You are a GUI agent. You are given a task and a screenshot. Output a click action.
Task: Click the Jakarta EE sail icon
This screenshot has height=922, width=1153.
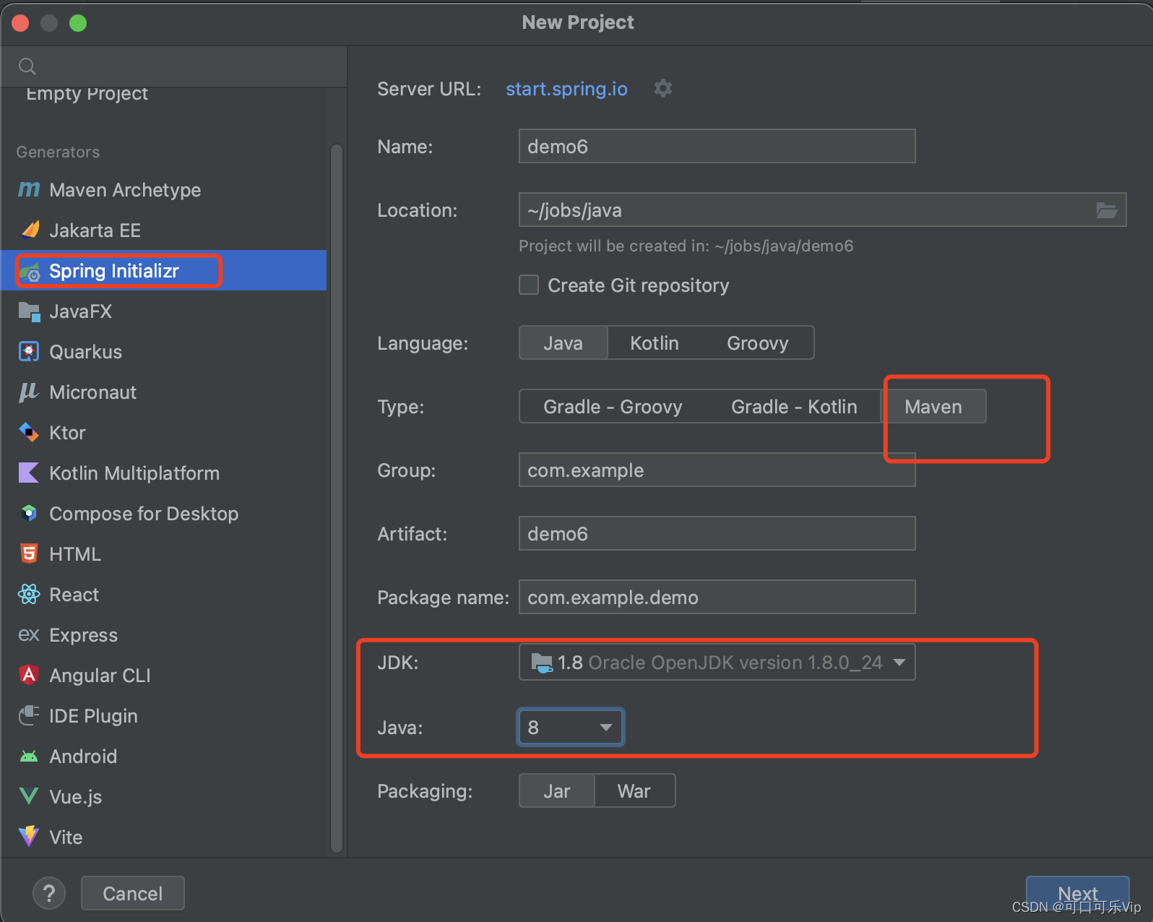pyautogui.click(x=29, y=230)
